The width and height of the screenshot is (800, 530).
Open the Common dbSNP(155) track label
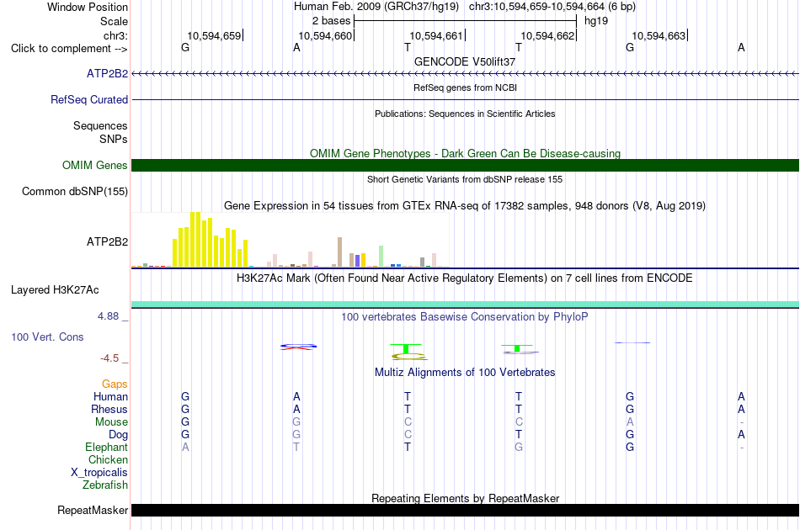[75, 192]
